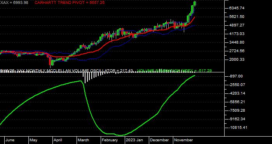
Task: Click the February label on time axis
Action: (x=110, y=140)
